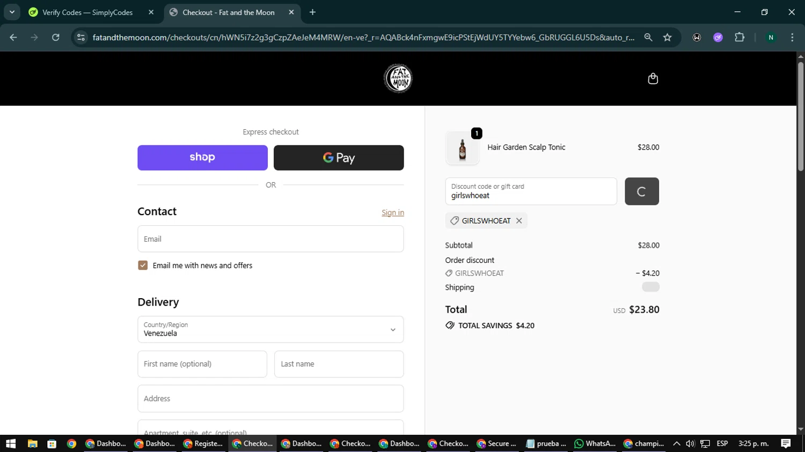Open Chrome three-dot menu
The width and height of the screenshot is (805, 452).
pos(792,38)
